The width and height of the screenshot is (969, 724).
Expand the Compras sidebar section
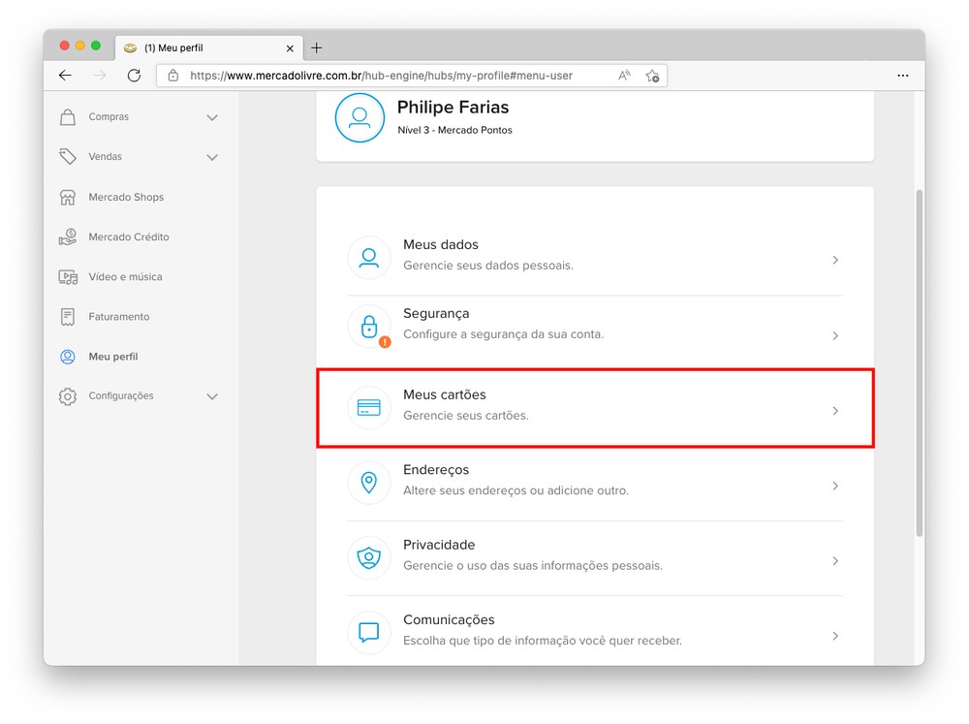(212, 117)
